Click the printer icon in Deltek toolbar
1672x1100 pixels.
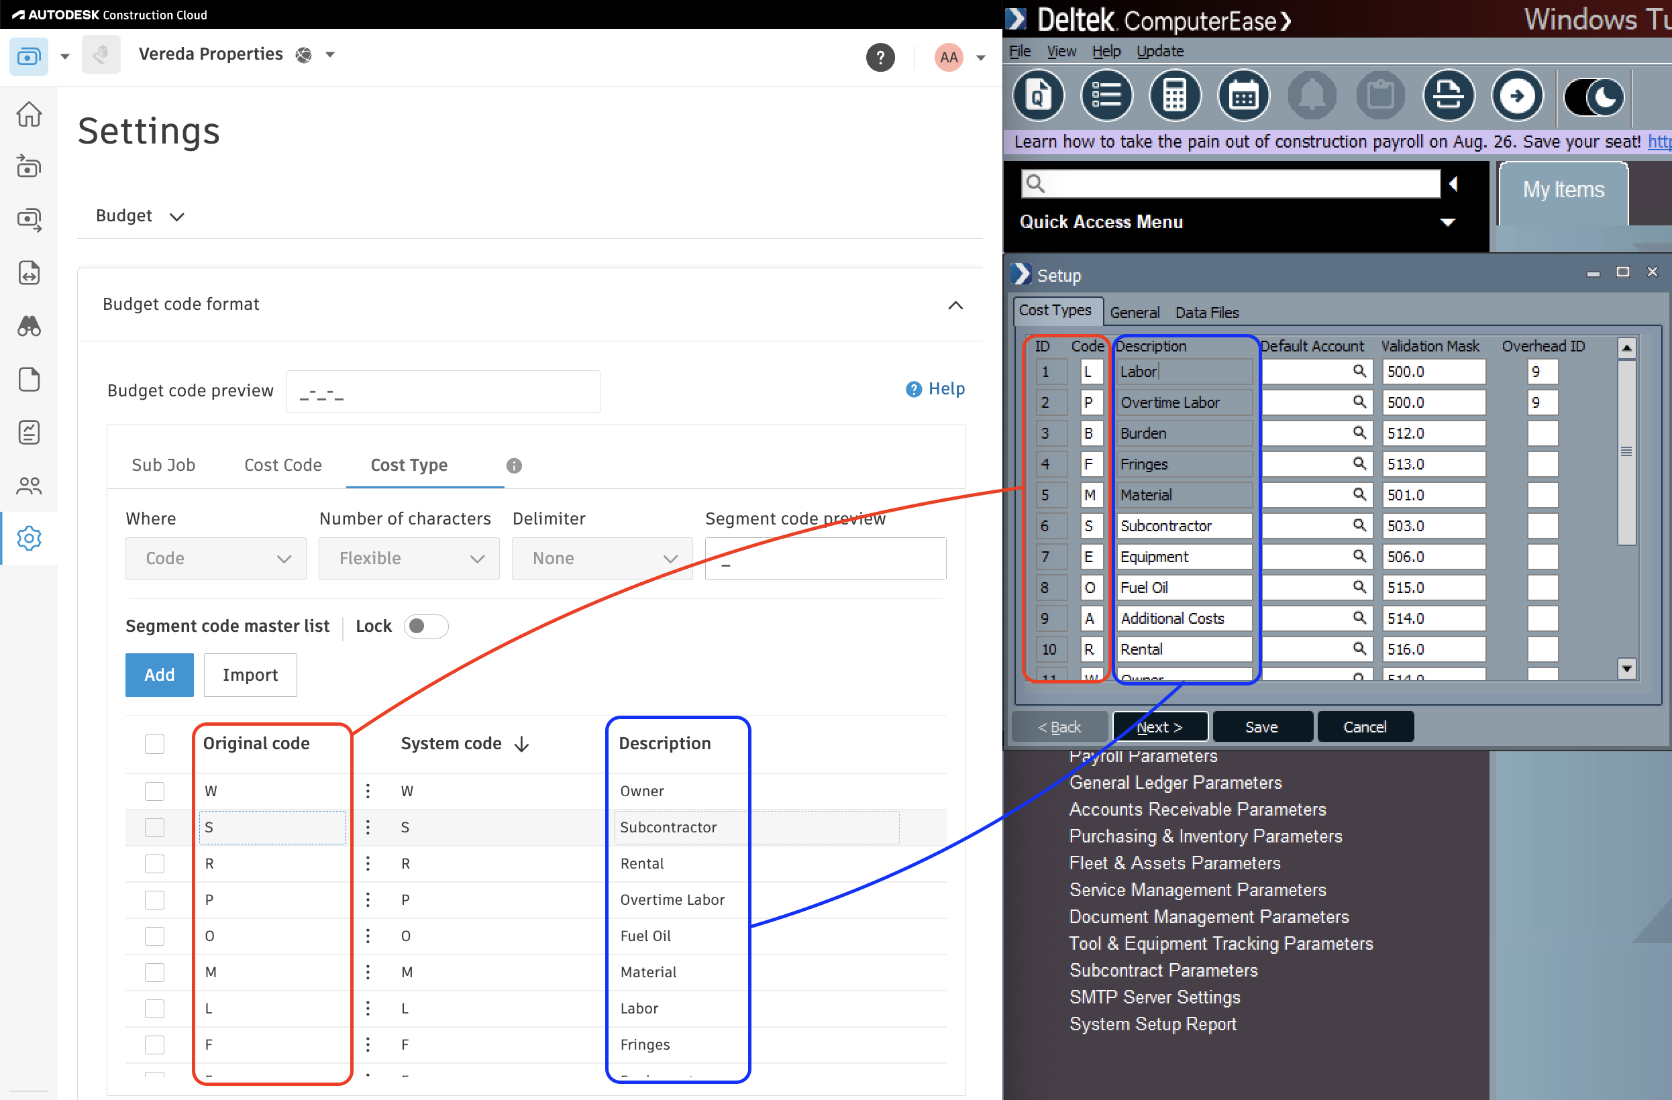click(x=1449, y=95)
